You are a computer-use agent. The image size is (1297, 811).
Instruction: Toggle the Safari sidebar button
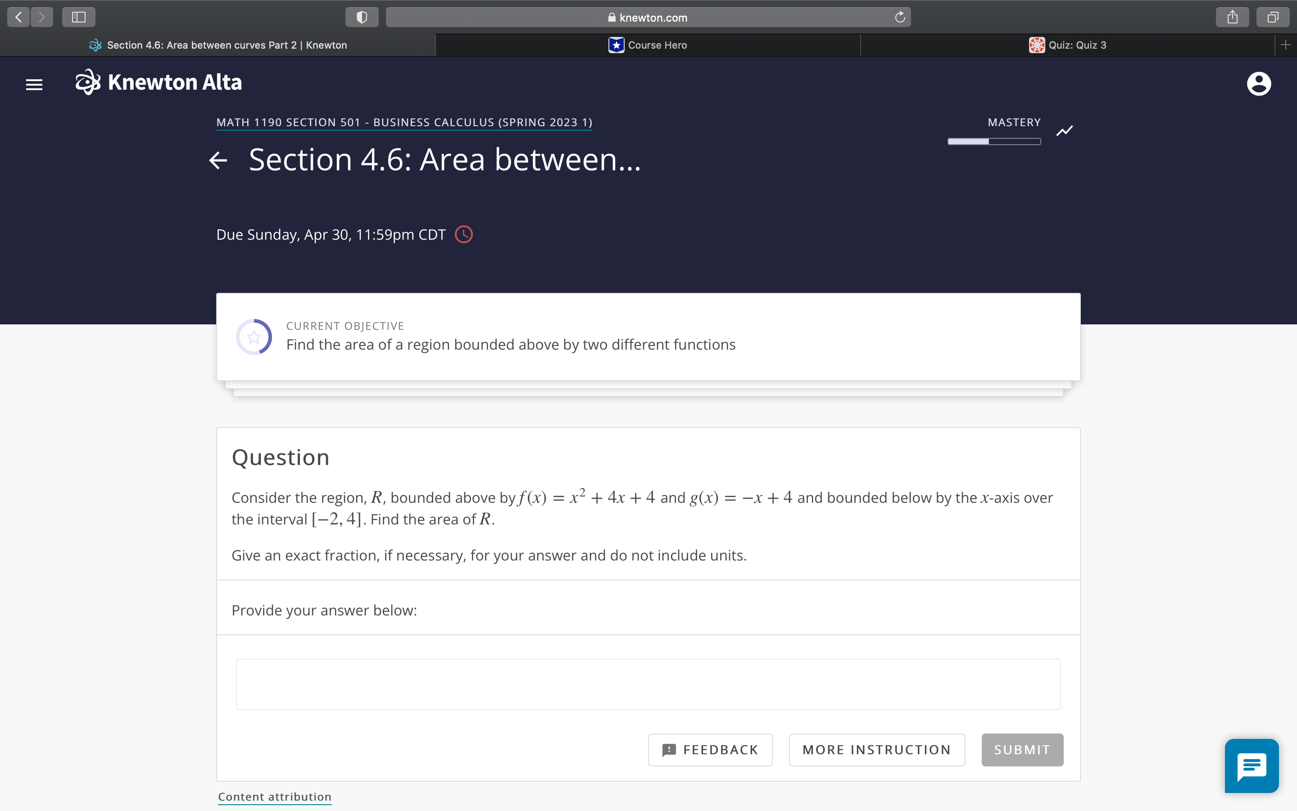coord(78,17)
